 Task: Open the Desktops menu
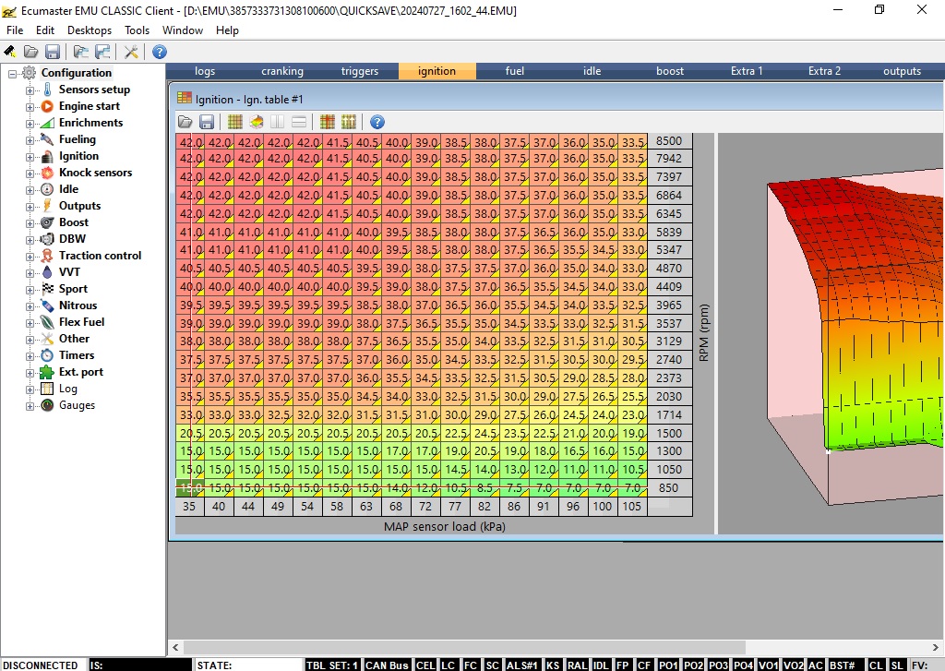click(x=90, y=30)
